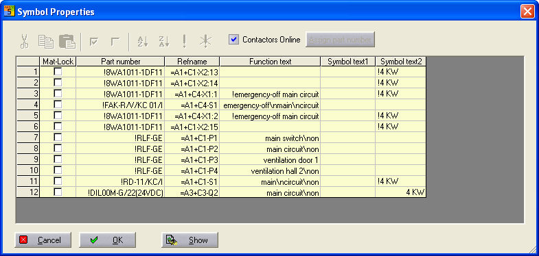539x256 pixels.
Task: Select !RLF-GE part number in row 7
Action: click(120, 138)
